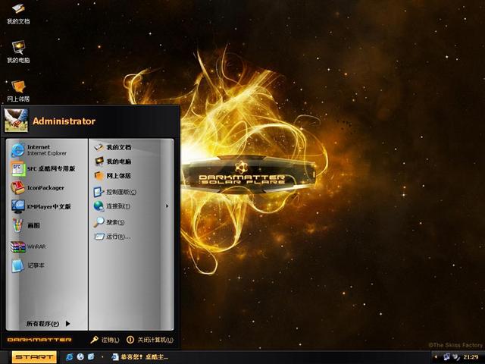Click the Administrator user picture

click(16, 121)
